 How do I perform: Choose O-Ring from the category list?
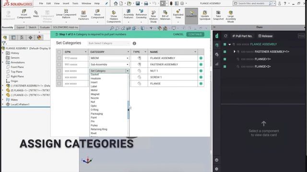pyautogui.click(x=94, y=110)
